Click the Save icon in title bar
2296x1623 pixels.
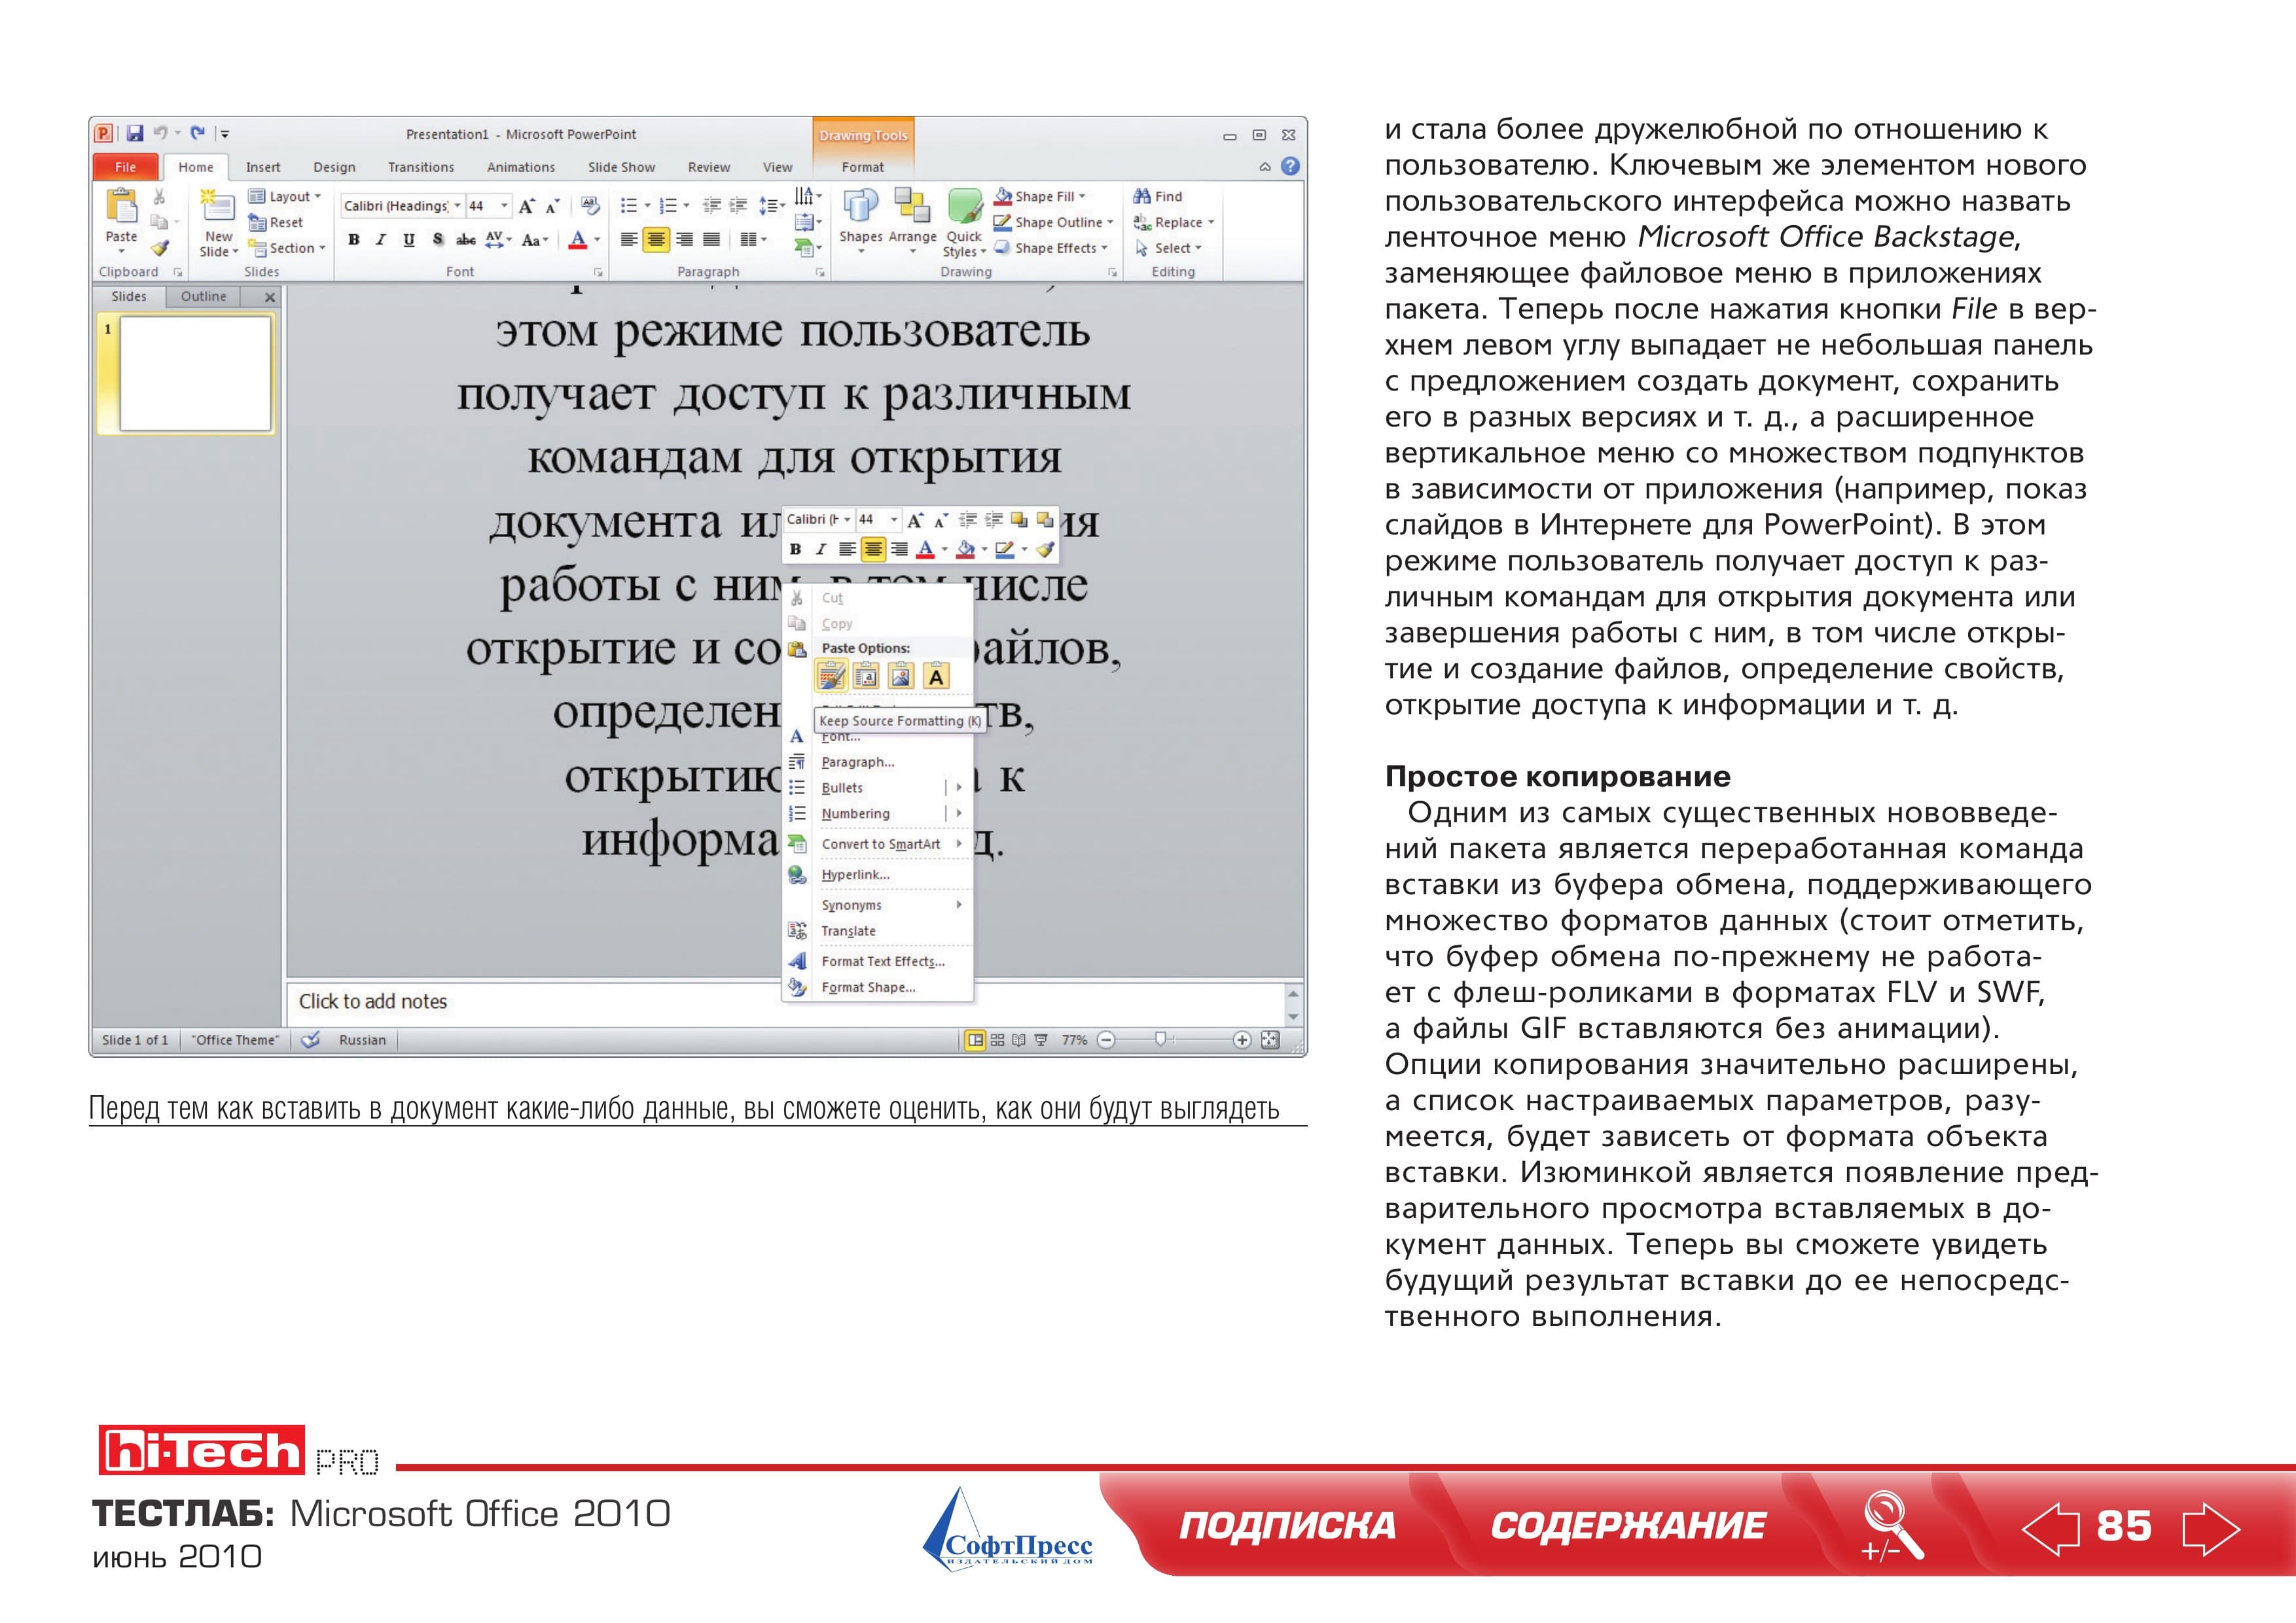[x=135, y=133]
